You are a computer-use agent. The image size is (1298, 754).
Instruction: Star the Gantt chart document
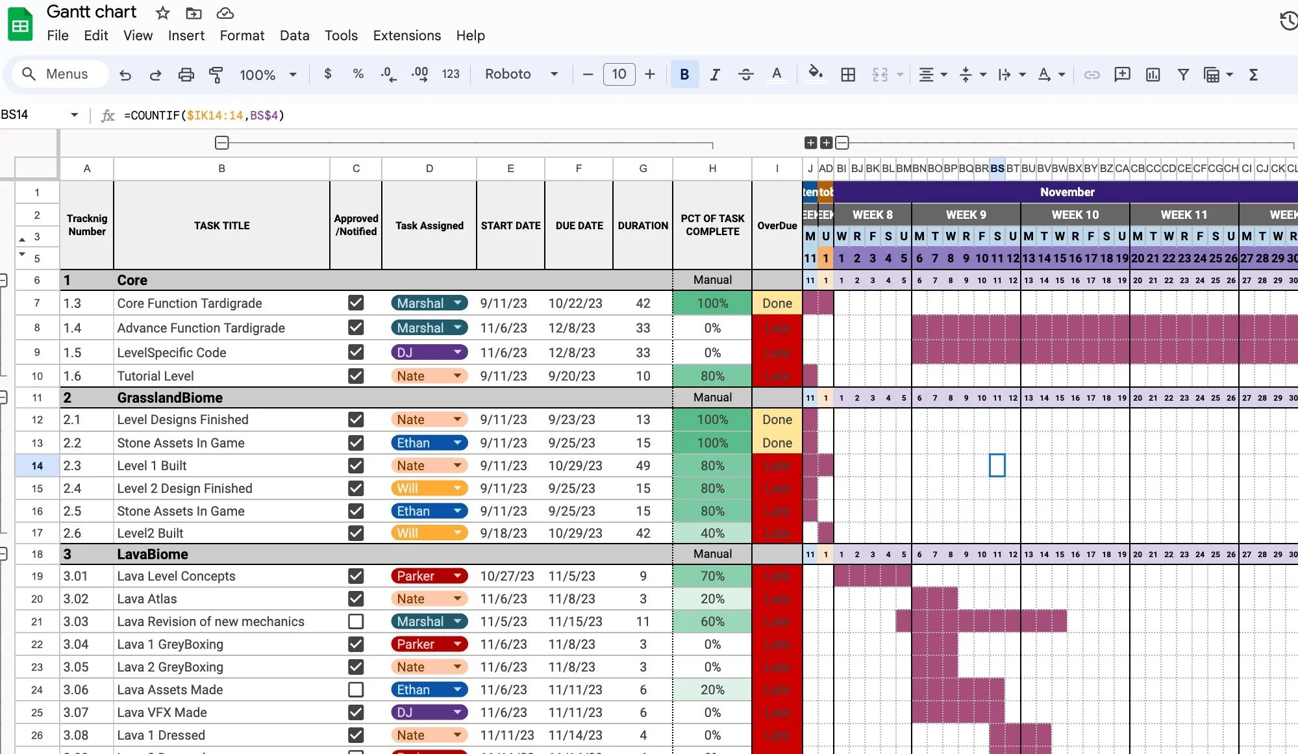162,13
